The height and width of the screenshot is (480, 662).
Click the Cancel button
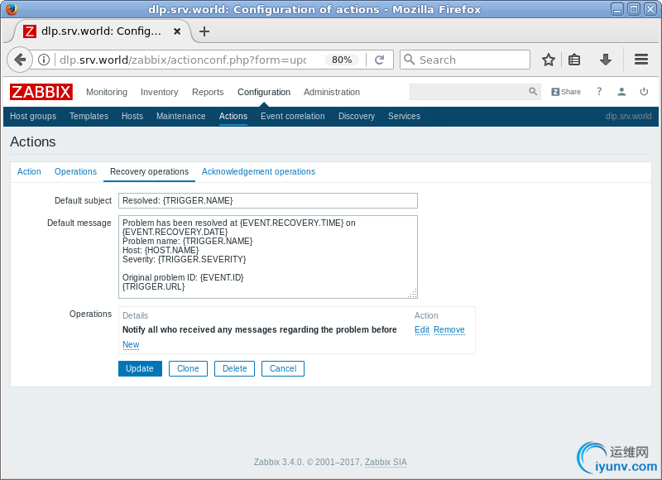283,368
